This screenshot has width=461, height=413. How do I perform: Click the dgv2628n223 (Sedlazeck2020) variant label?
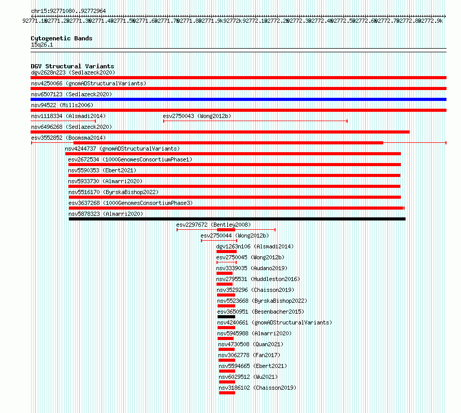73,72
